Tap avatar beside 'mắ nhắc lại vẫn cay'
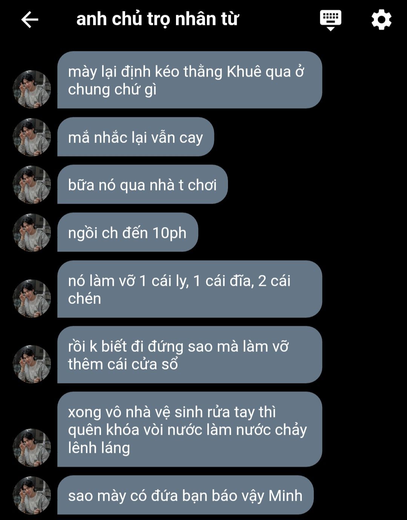 point(32,137)
